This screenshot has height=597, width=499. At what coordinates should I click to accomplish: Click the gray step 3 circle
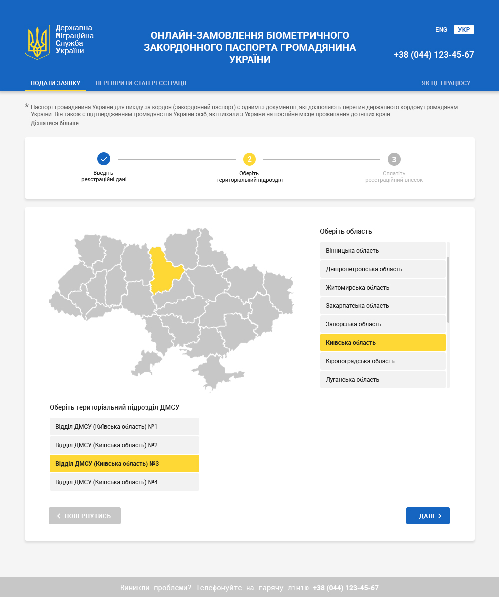coord(394,159)
